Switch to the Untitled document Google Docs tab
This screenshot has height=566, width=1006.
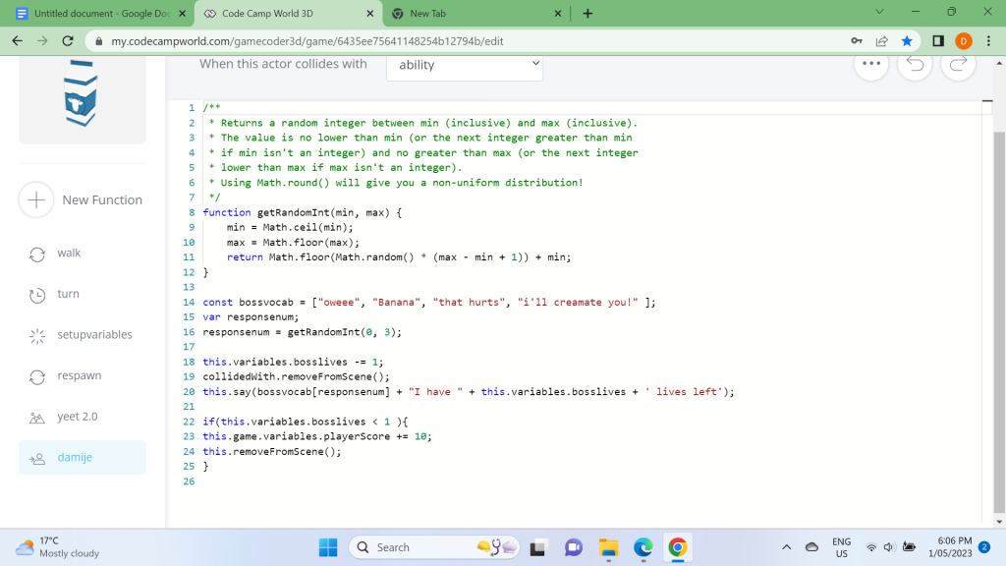(x=96, y=14)
